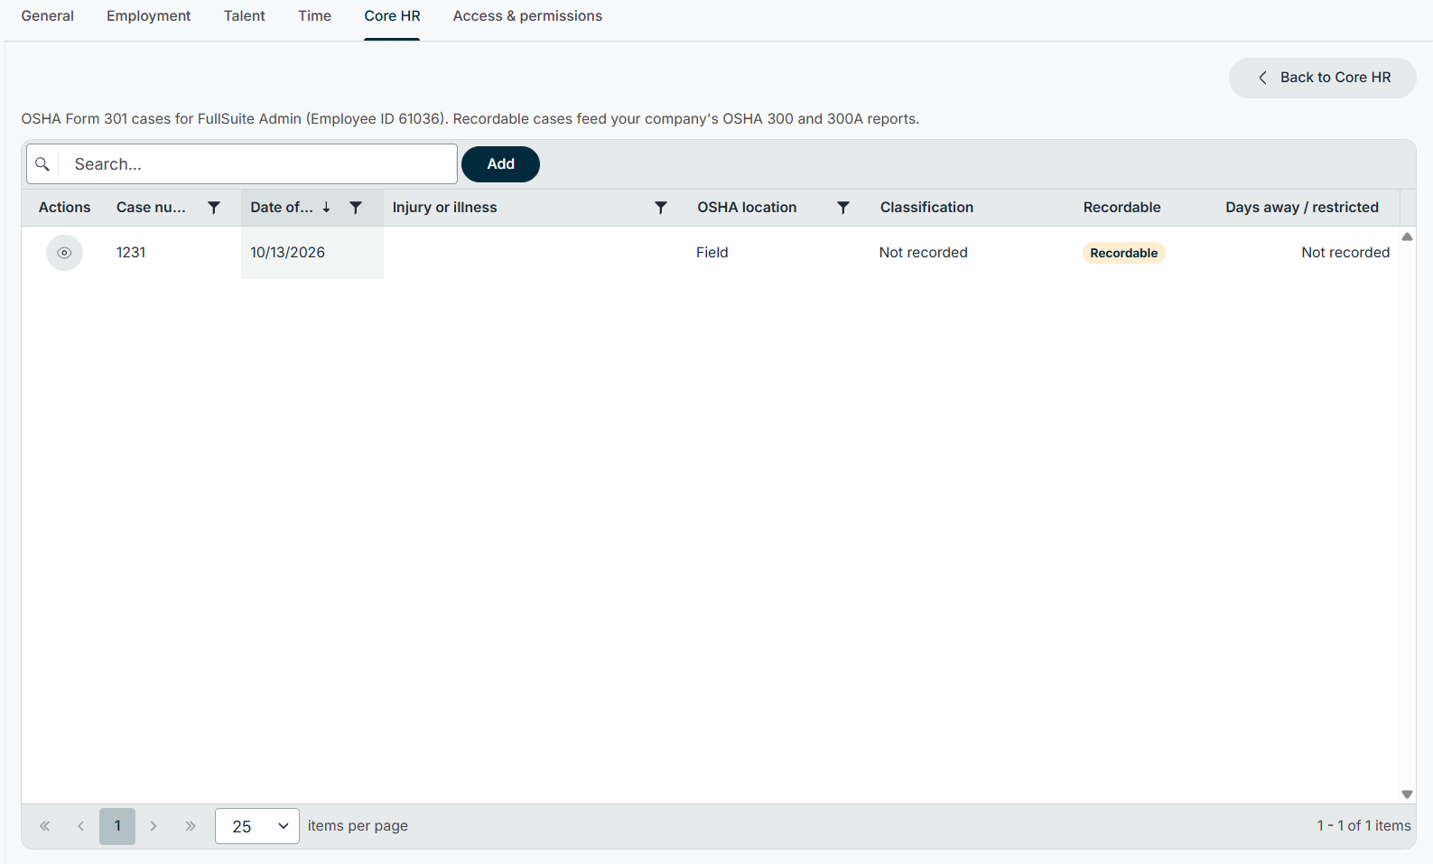Viewport: 1433px width, 864px height.
Task: Open the Case number column filter
Action: point(214,208)
